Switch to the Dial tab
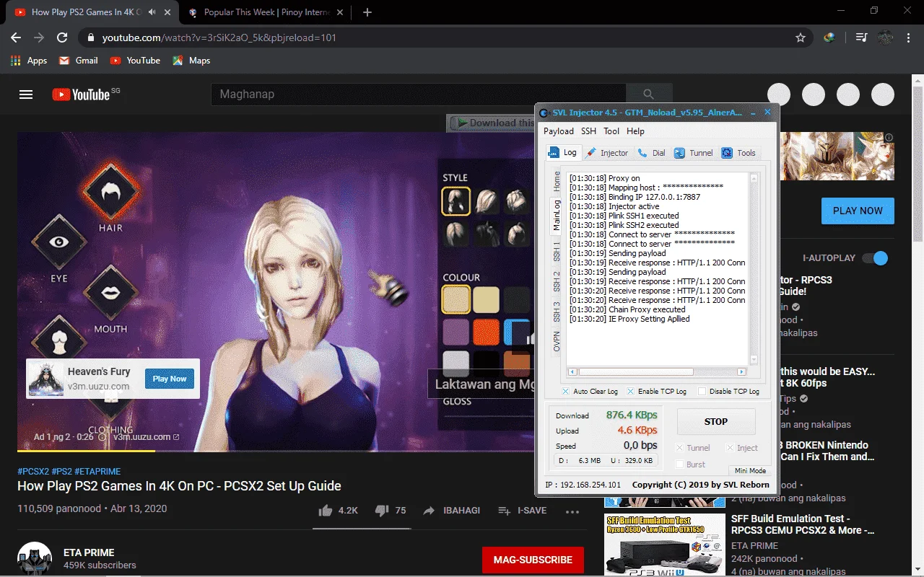924x577 pixels. click(652, 153)
